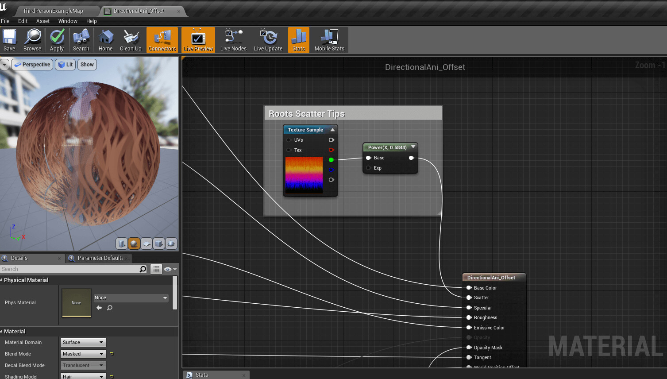Show Mobile Stats for the material

(x=329, y=40)
